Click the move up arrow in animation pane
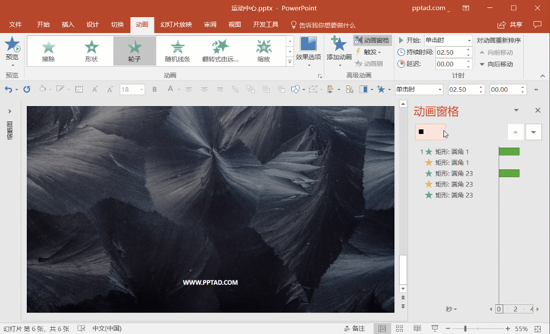Viewport: 550px width, 334px height. click(516, 132)
